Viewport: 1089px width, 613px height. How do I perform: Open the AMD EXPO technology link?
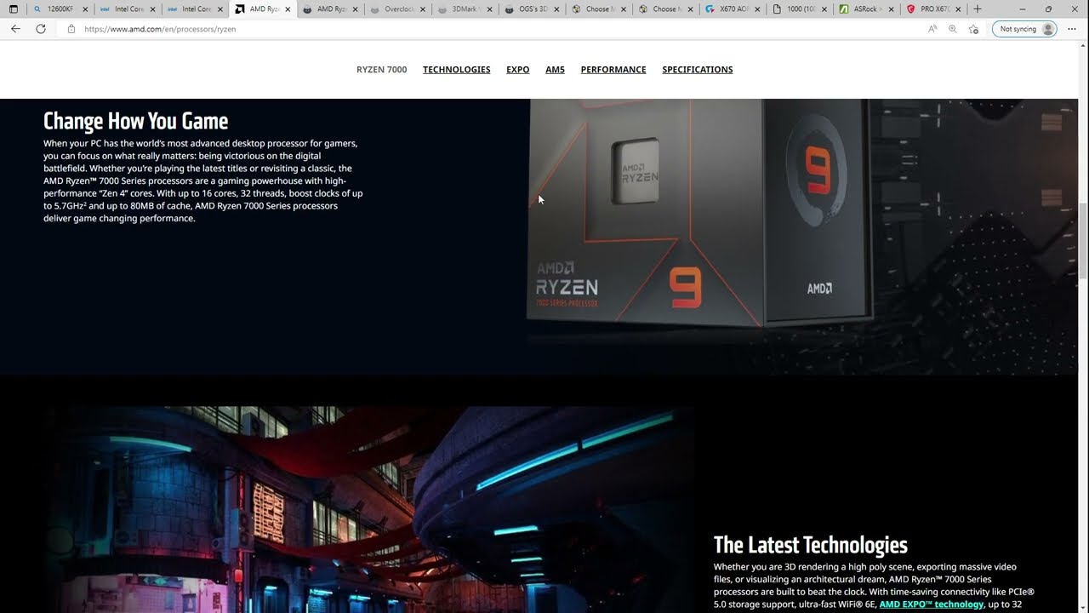pos(931,604)
